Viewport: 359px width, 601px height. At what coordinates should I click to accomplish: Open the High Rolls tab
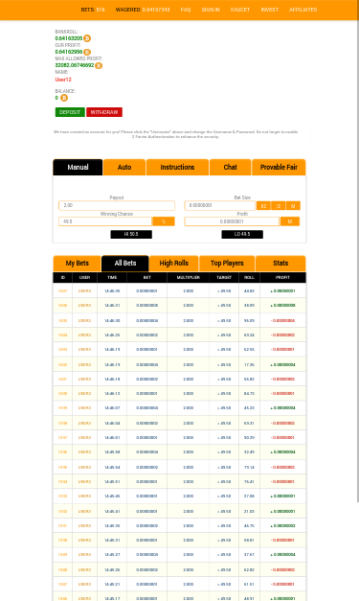pos(174,264)
